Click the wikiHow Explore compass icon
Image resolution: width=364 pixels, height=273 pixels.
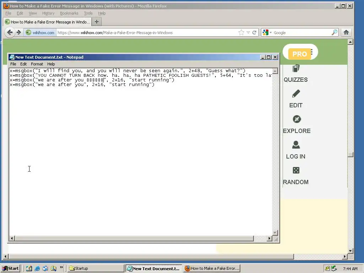[x=297, y=119]
